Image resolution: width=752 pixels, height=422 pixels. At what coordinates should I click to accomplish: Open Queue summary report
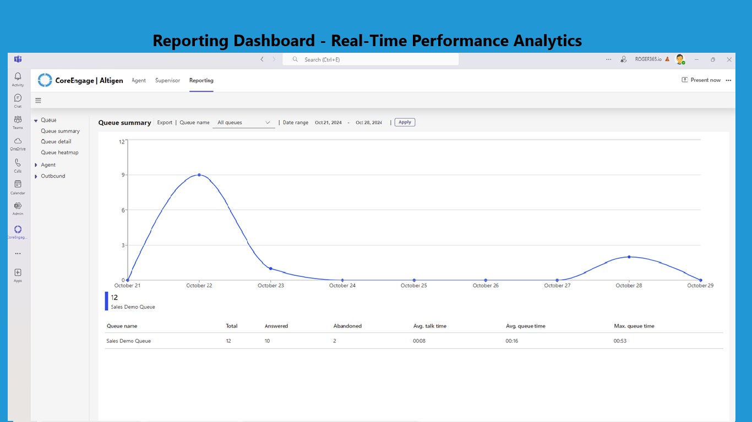61,131
